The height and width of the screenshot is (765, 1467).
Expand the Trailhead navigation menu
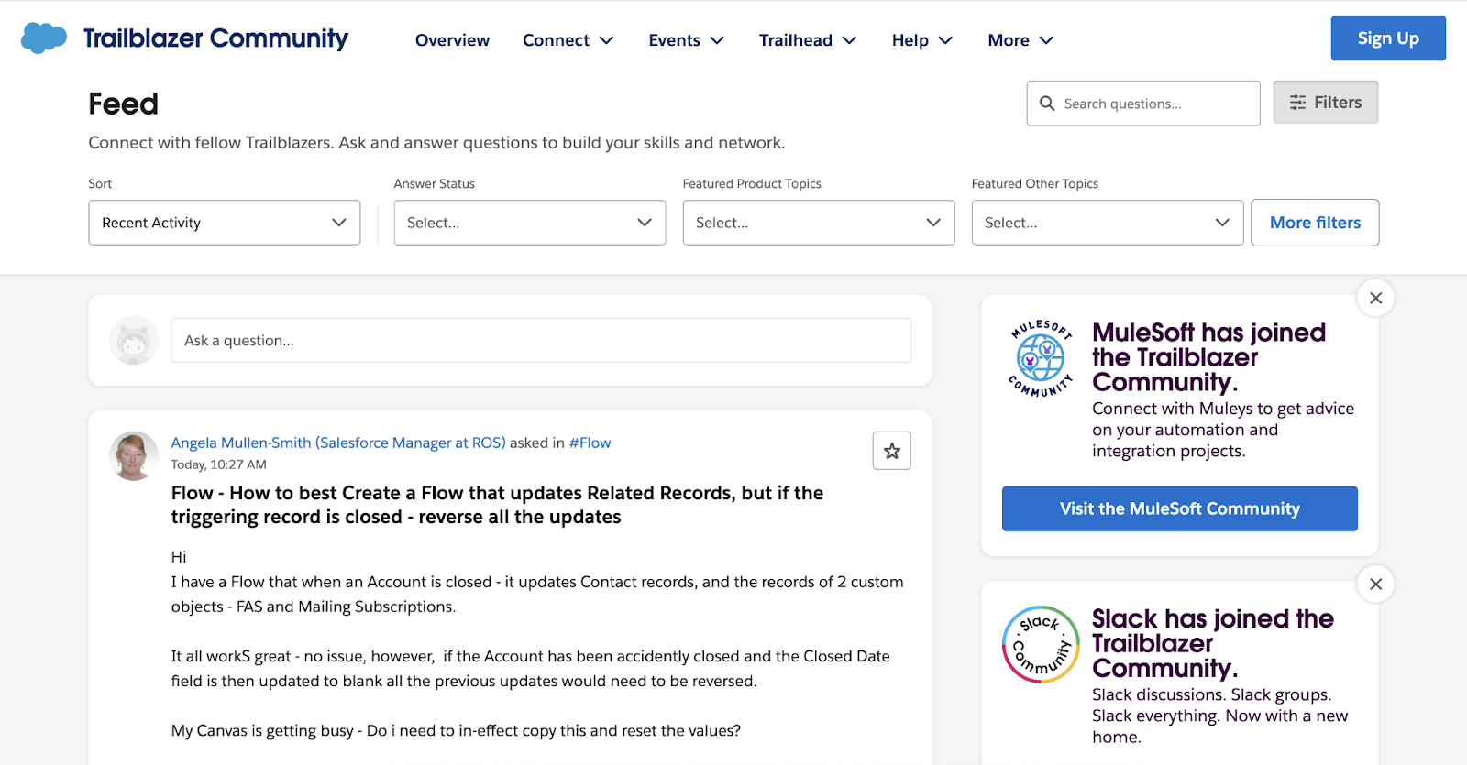point(807,40)
